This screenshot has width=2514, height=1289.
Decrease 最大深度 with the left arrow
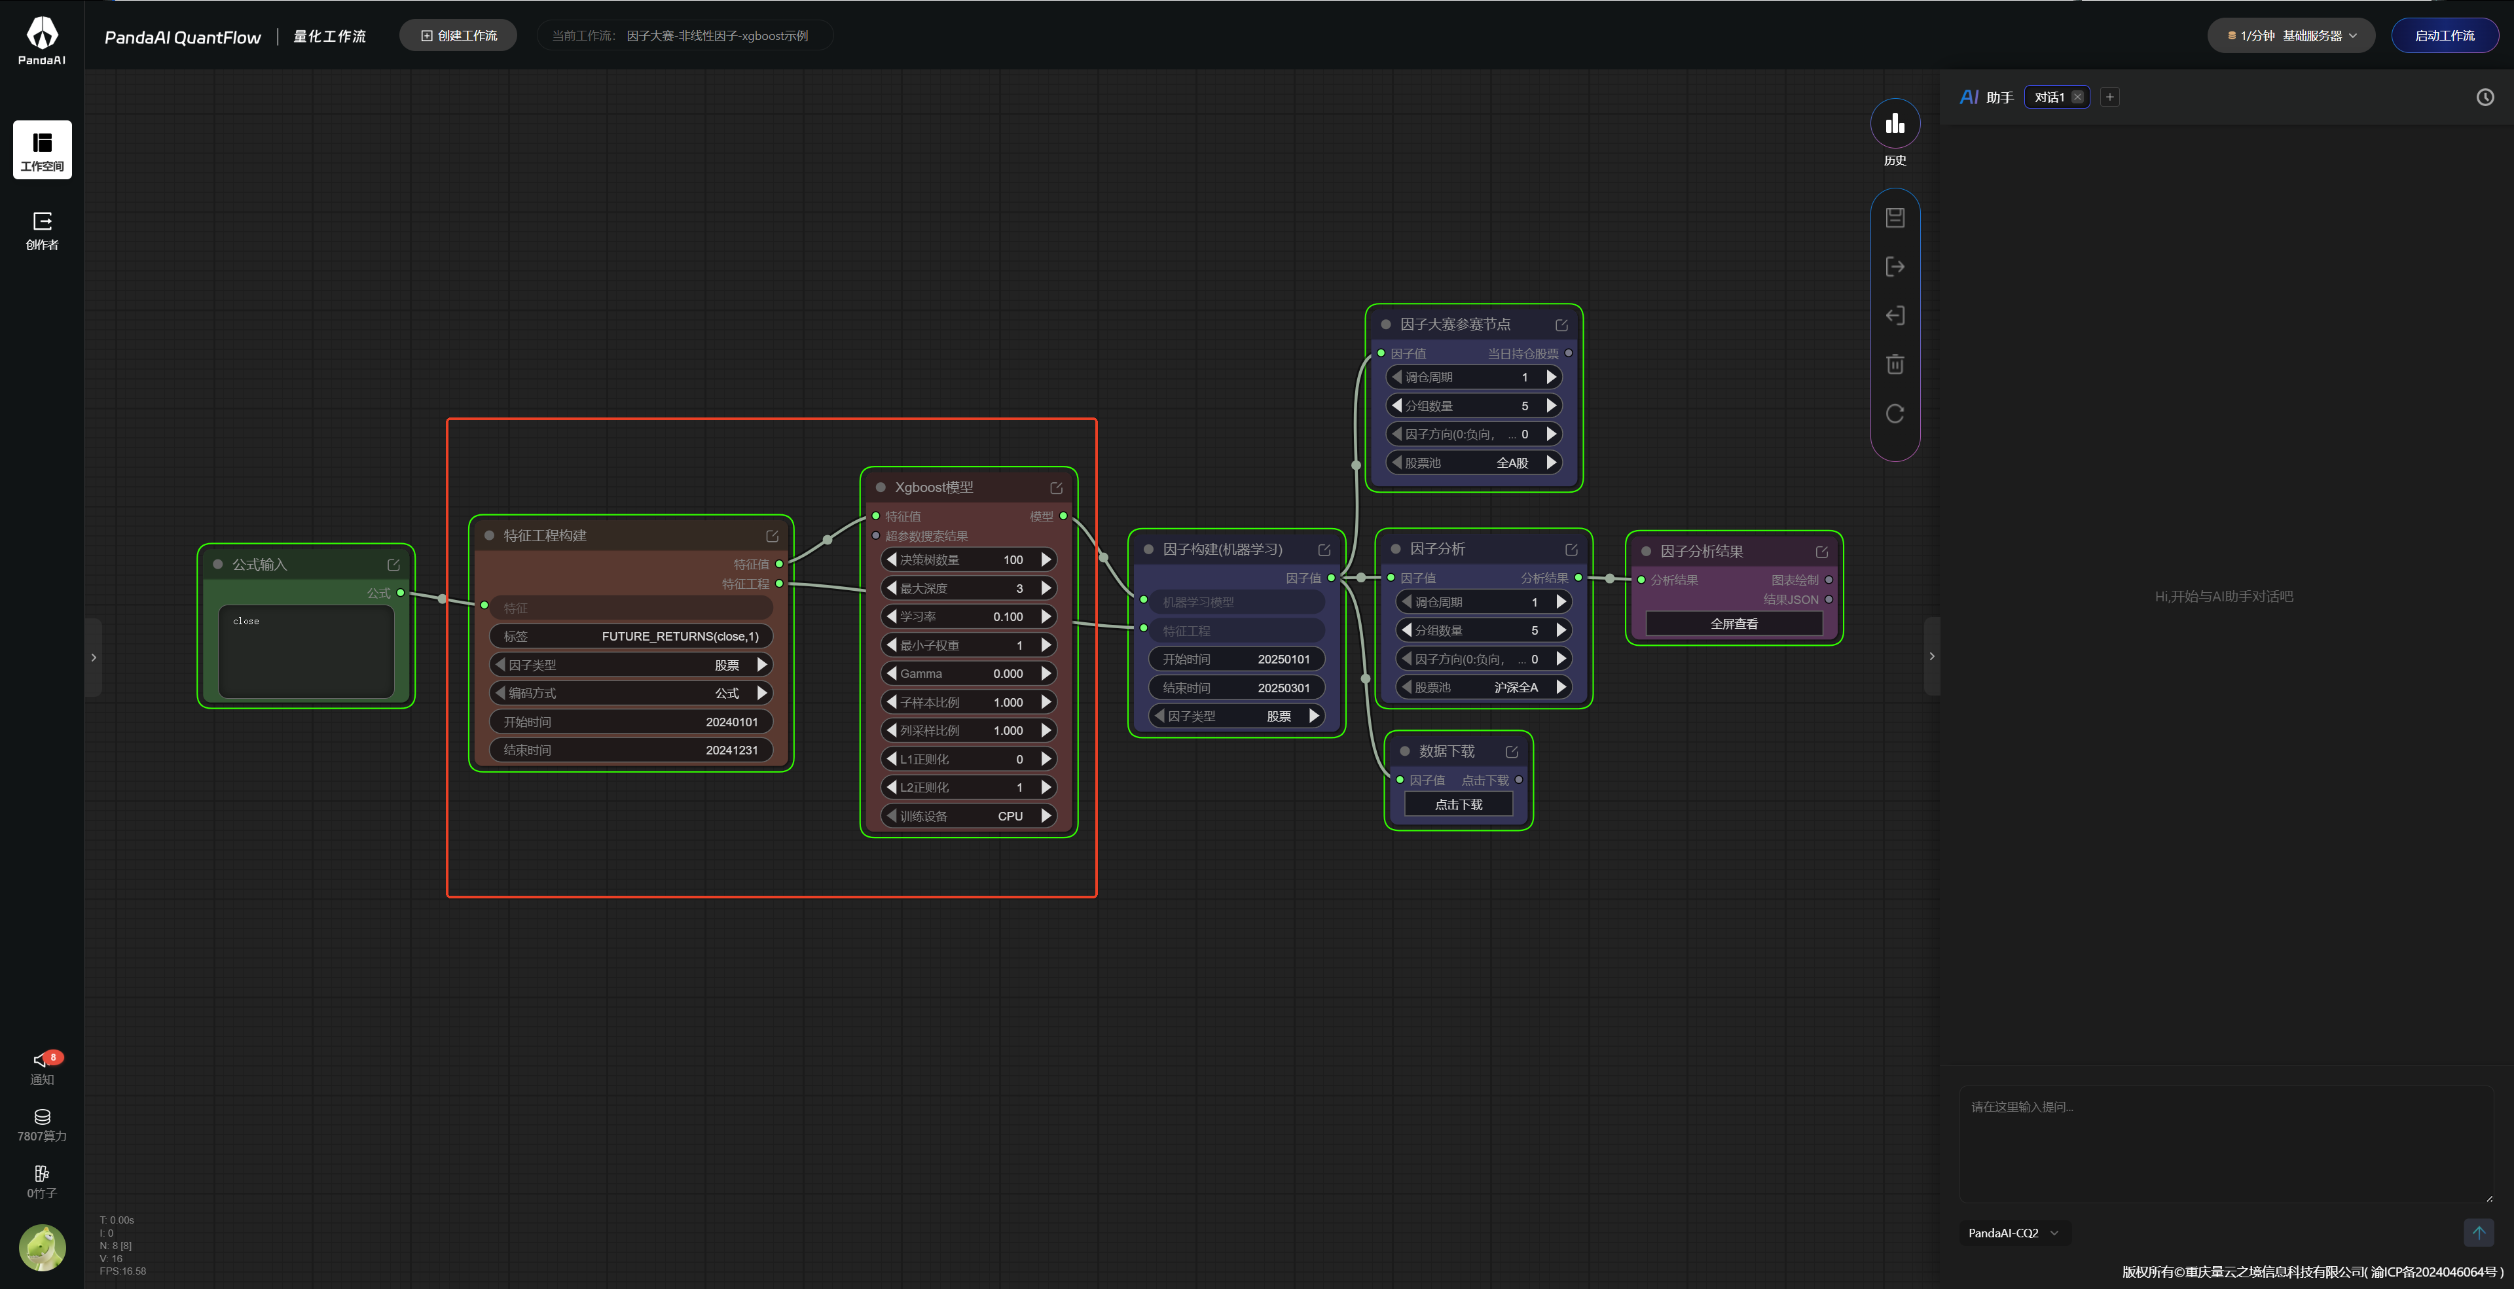891,588
